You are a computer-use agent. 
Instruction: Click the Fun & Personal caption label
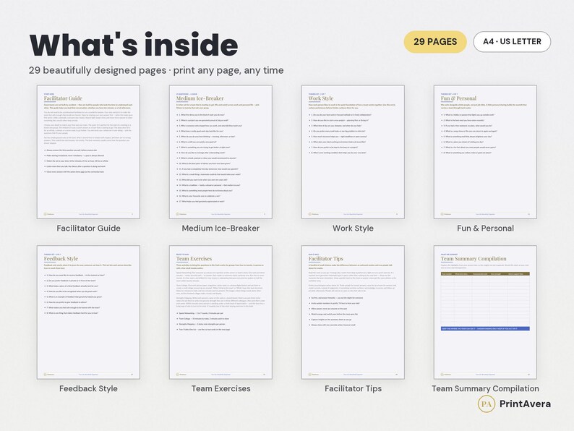pos(485,228)
